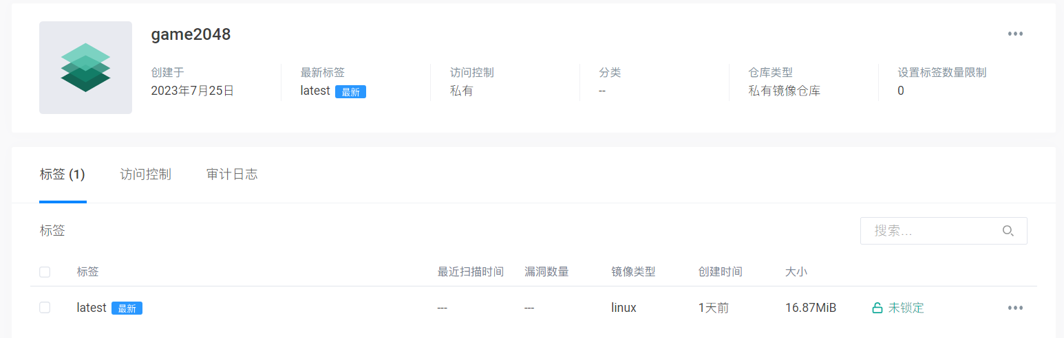Select the 标签 (1) tab

click(x=62, y=174)
